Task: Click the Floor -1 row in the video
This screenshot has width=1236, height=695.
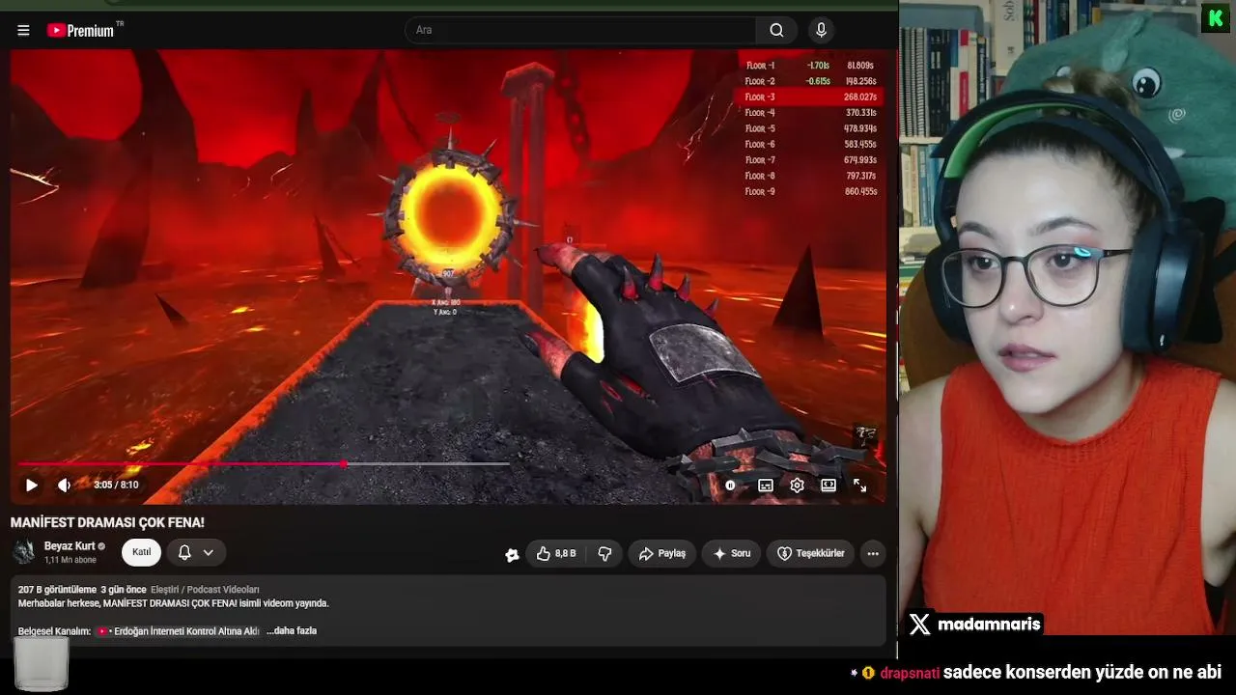Action: [x=809, y=66]
